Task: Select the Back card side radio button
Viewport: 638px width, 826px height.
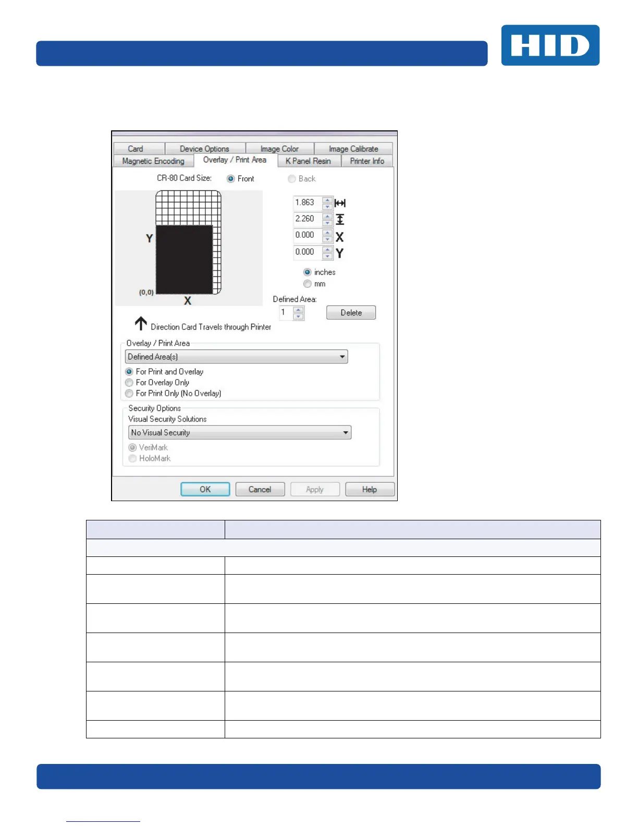Action: point(292,179)
